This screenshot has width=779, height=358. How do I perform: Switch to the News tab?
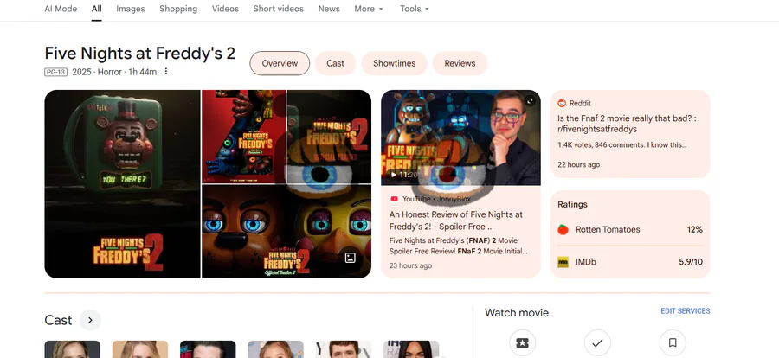pos(329,9)
